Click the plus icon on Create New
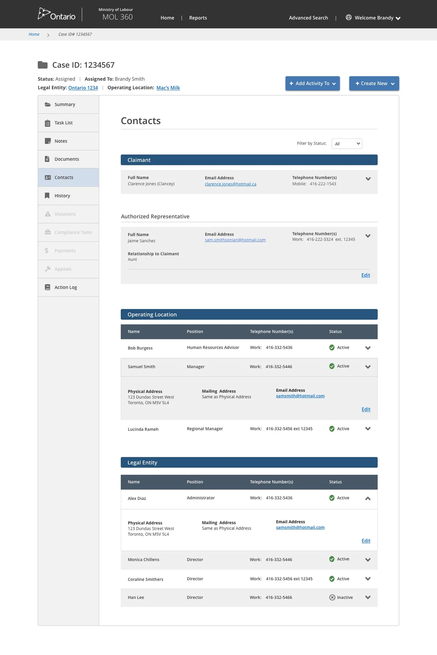The height and width of the screenshot is (655, 437). 357,84
